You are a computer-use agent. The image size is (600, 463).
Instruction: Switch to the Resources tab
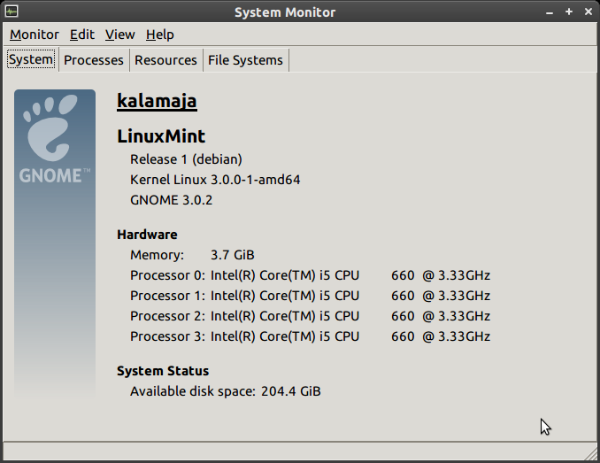165,60
